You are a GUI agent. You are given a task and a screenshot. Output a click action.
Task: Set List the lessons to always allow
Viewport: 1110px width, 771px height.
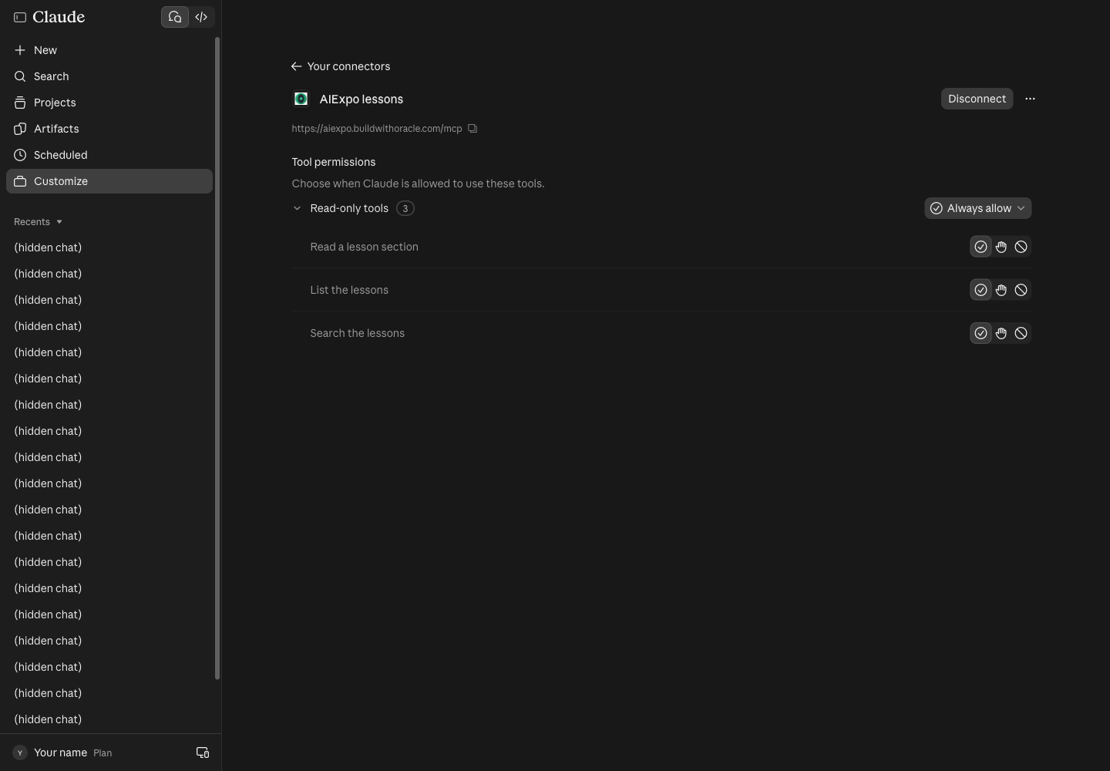pyautogui.click(x=980, y=290)
